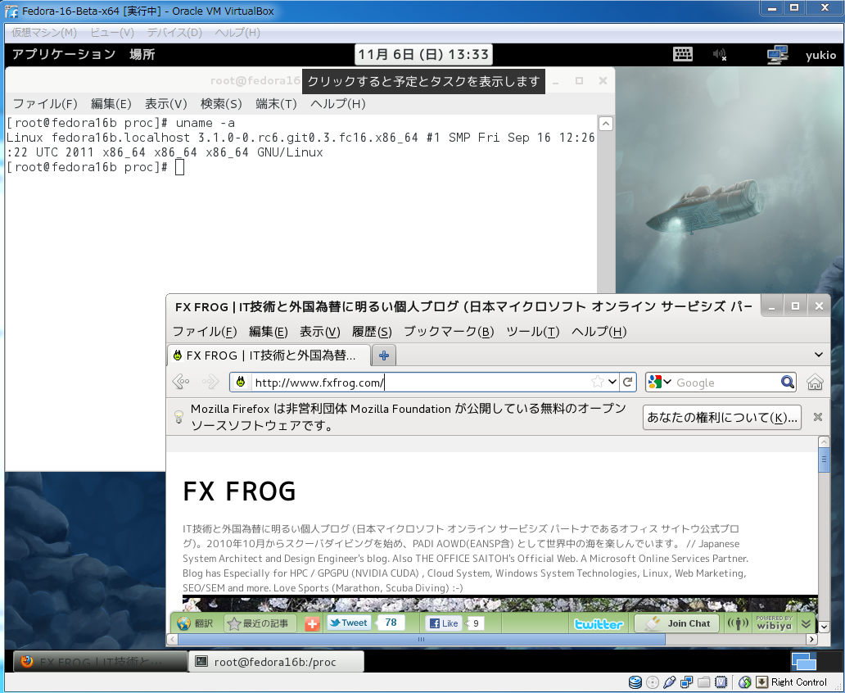The image size is (845, 693).
Task: Click the date and time clock in panel
Action: click(423, 55)
